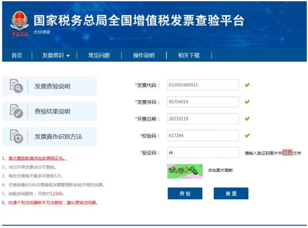
Task: Click green checkmark beside 发票代码
Action: coord(247,85)
